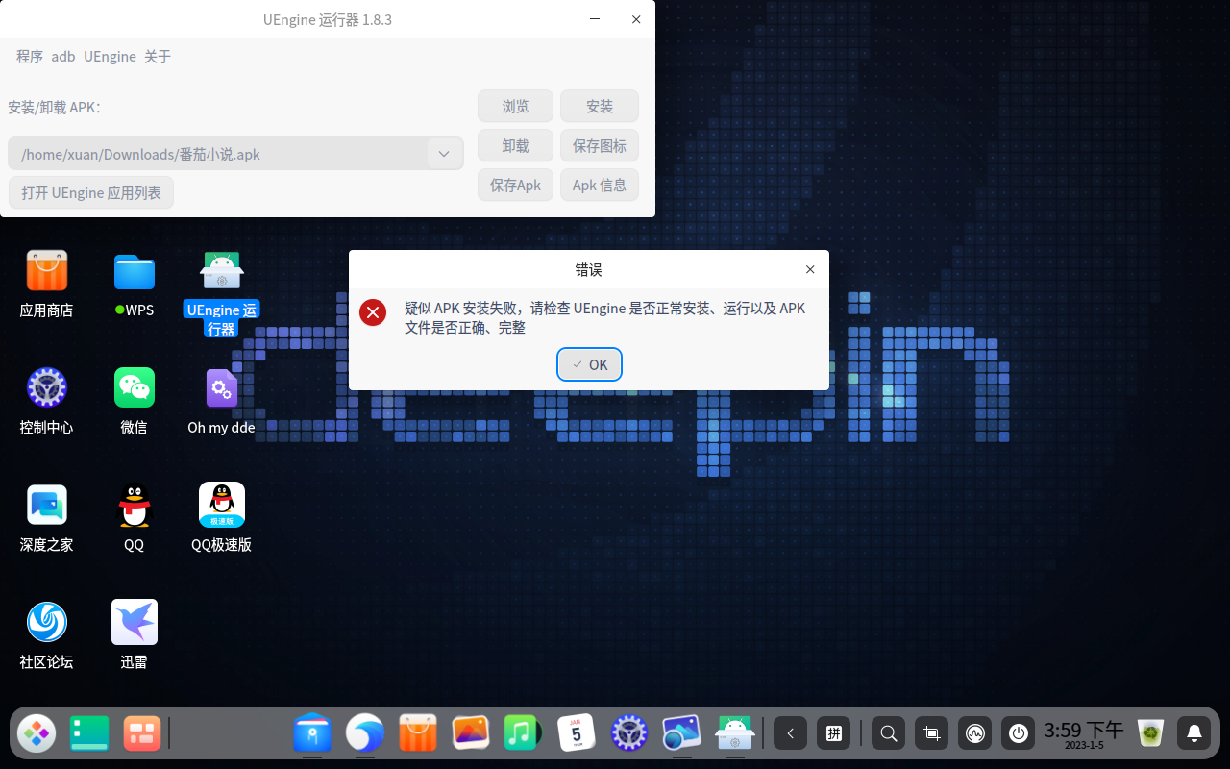Open the App Store from the dock

pos(417,732)
